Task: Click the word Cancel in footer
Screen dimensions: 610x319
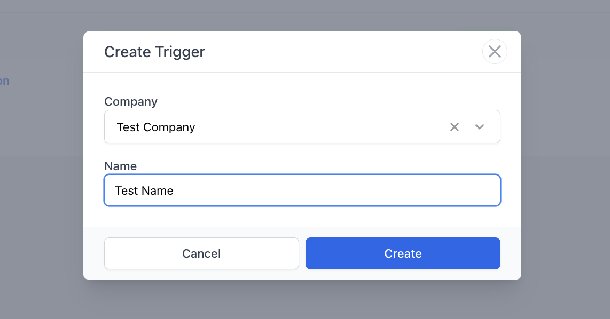Action: pyautogui.click(x=201, y=253)
